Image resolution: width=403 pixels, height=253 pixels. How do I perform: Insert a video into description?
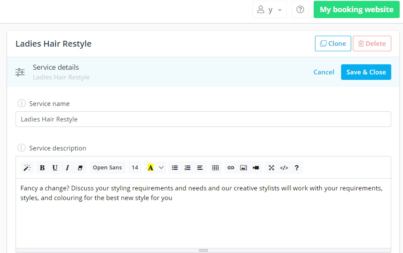pos(256,168)
